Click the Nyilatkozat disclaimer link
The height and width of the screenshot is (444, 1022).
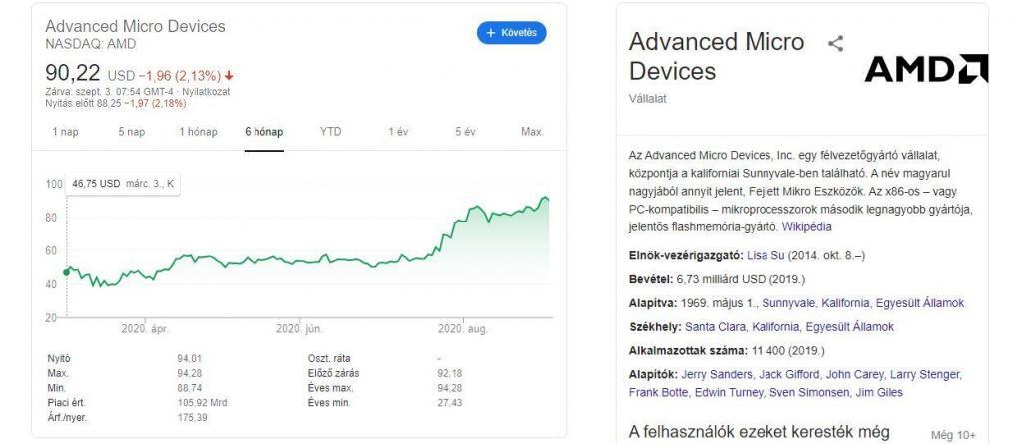point(208,91)
